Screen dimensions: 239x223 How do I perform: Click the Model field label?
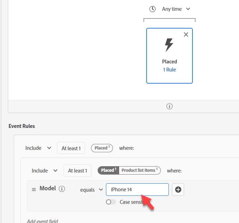pos(48,188)
